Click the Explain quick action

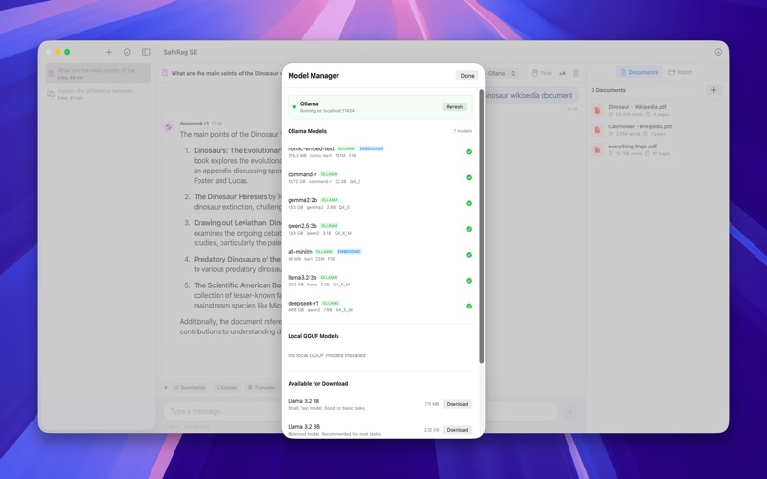(226, 388)
